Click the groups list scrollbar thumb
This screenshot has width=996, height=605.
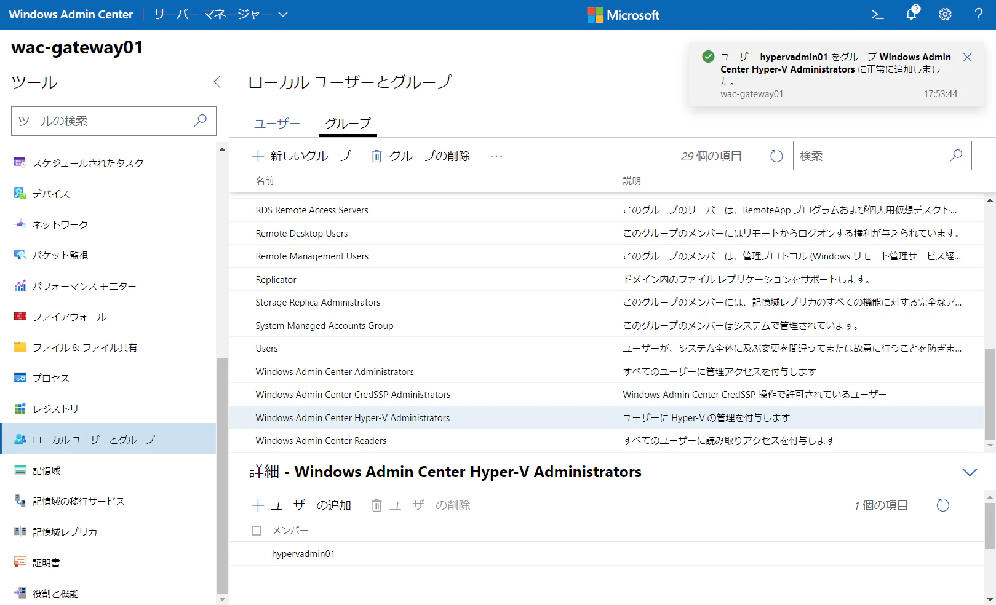990,394
